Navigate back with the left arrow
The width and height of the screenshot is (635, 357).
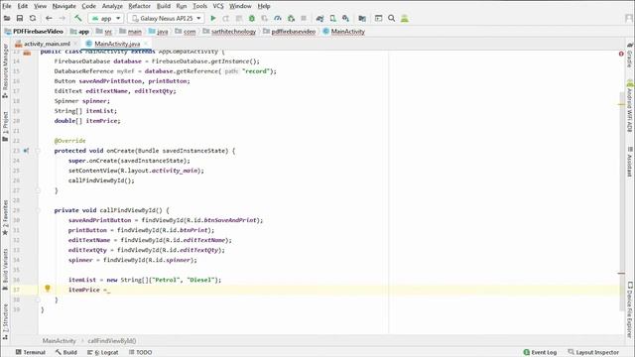(x=49, y=18)
